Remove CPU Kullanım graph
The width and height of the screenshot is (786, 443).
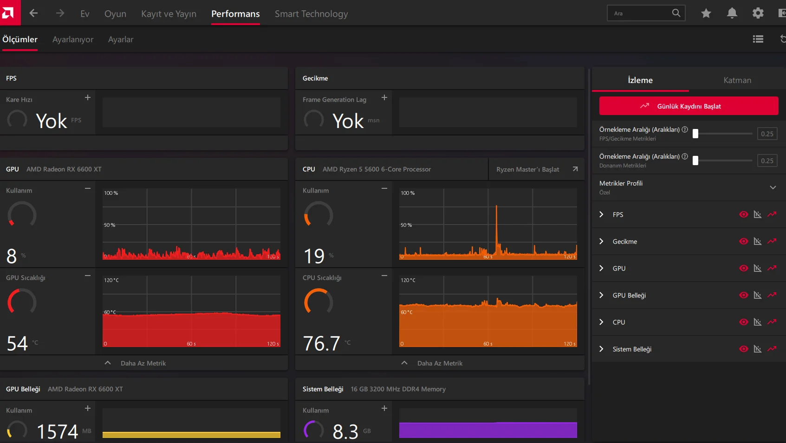(x=384, y=188)
